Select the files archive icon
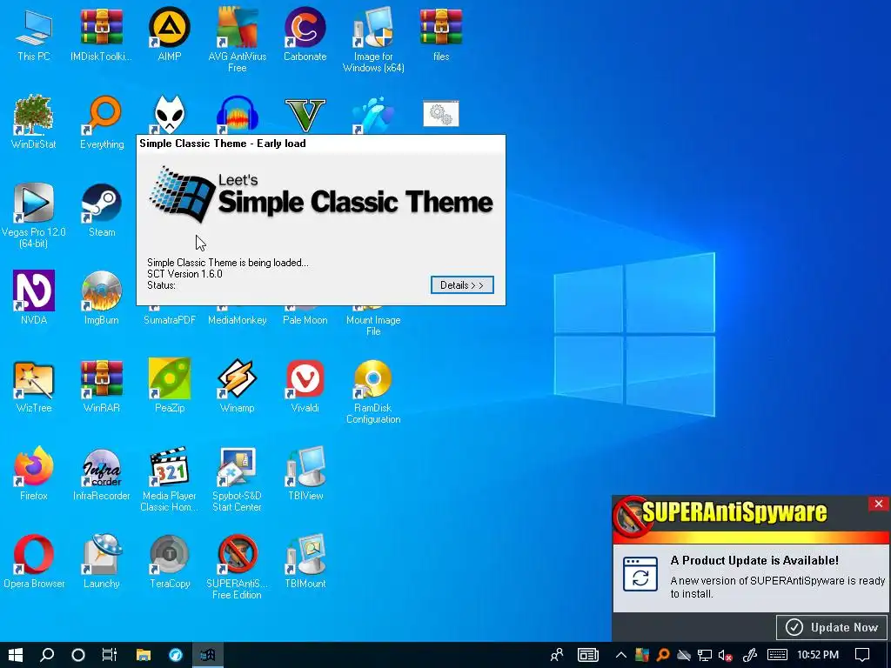 point(441,27)
